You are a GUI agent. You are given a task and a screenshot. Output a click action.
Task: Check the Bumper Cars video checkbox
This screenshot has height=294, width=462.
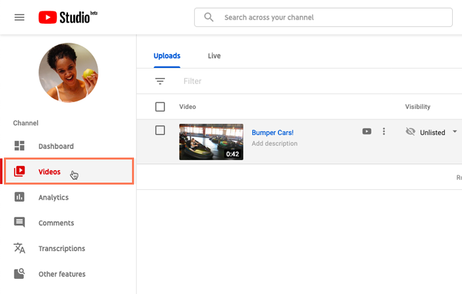pos(160,131)
